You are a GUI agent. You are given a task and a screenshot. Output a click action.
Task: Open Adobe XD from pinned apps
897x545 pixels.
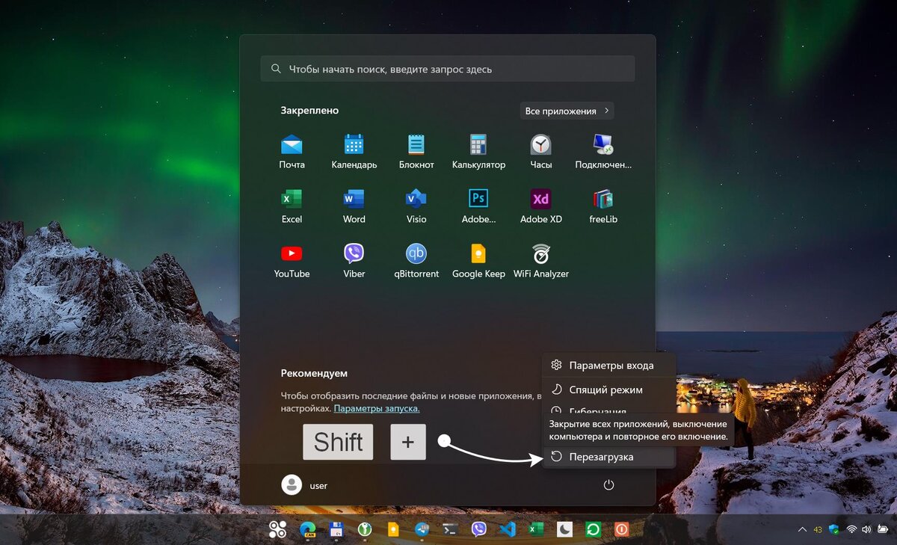(540, 206)
